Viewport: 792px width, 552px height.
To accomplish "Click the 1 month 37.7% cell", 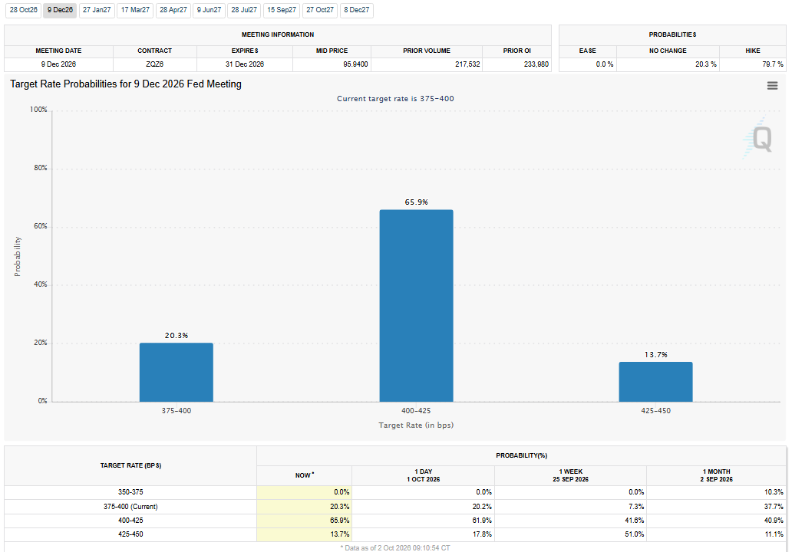I will [716, 507].
